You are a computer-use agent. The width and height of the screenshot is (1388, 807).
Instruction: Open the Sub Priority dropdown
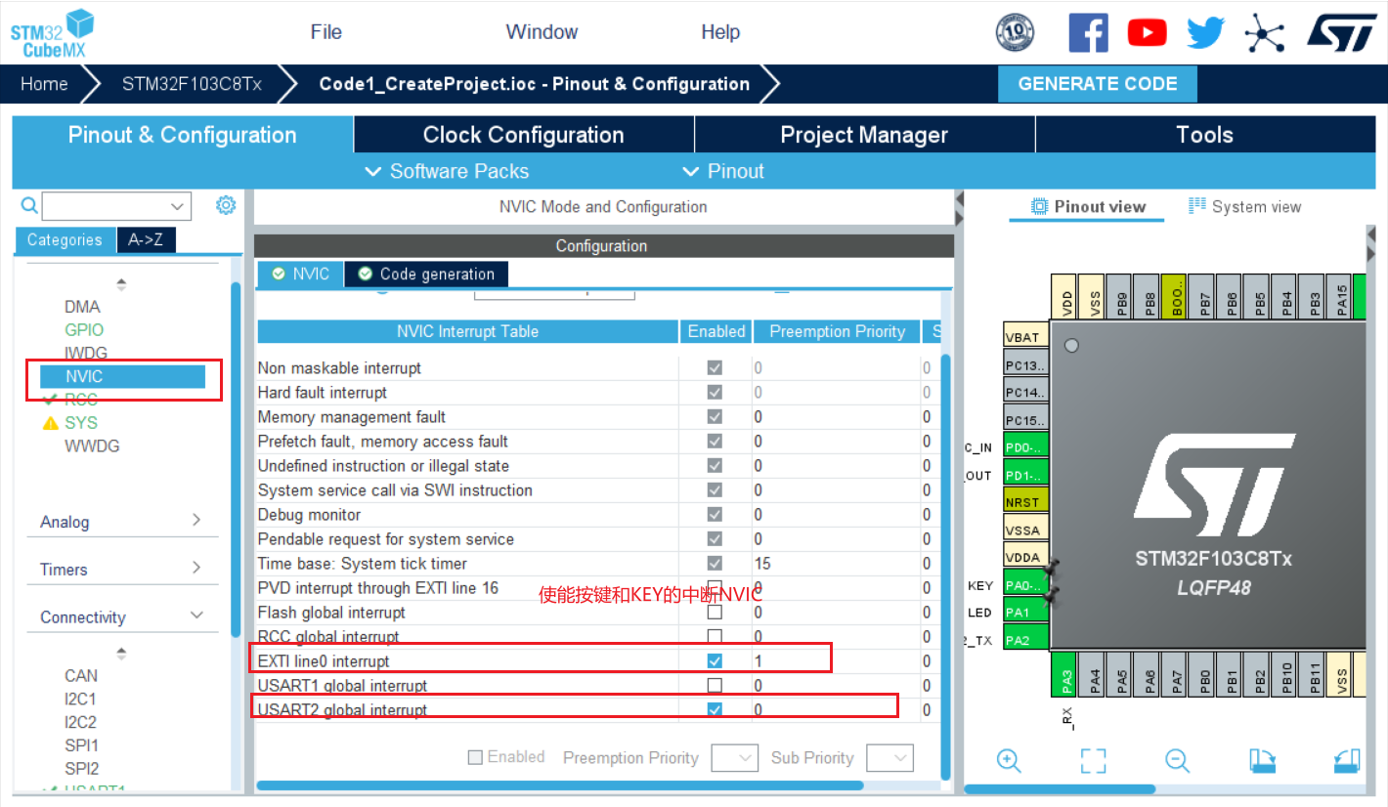pos(889,757)
